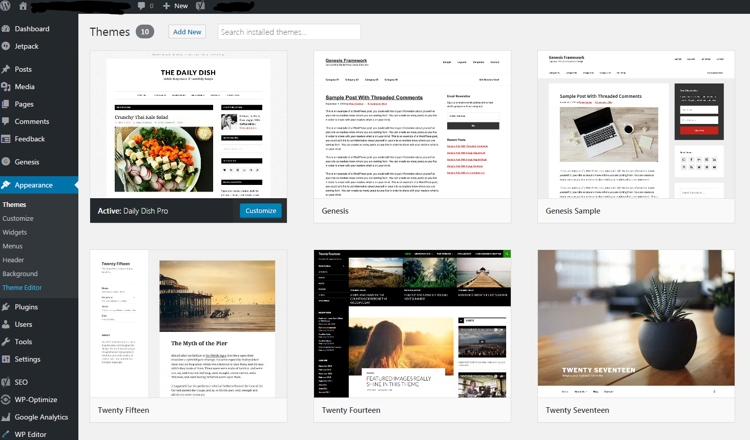Viewport: 750px width, 440px height.
Task: Open the Jetpack menu
Action: (27, 46)
